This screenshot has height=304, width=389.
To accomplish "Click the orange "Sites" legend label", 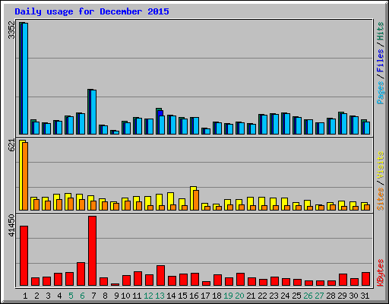I will (381, 199).
